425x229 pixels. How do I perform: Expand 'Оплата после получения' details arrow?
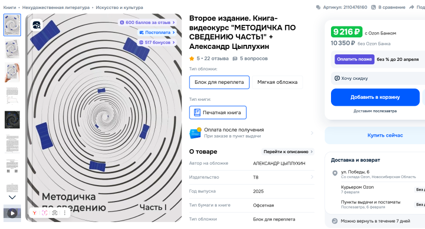pyautogui.click(x=312, y=133)
